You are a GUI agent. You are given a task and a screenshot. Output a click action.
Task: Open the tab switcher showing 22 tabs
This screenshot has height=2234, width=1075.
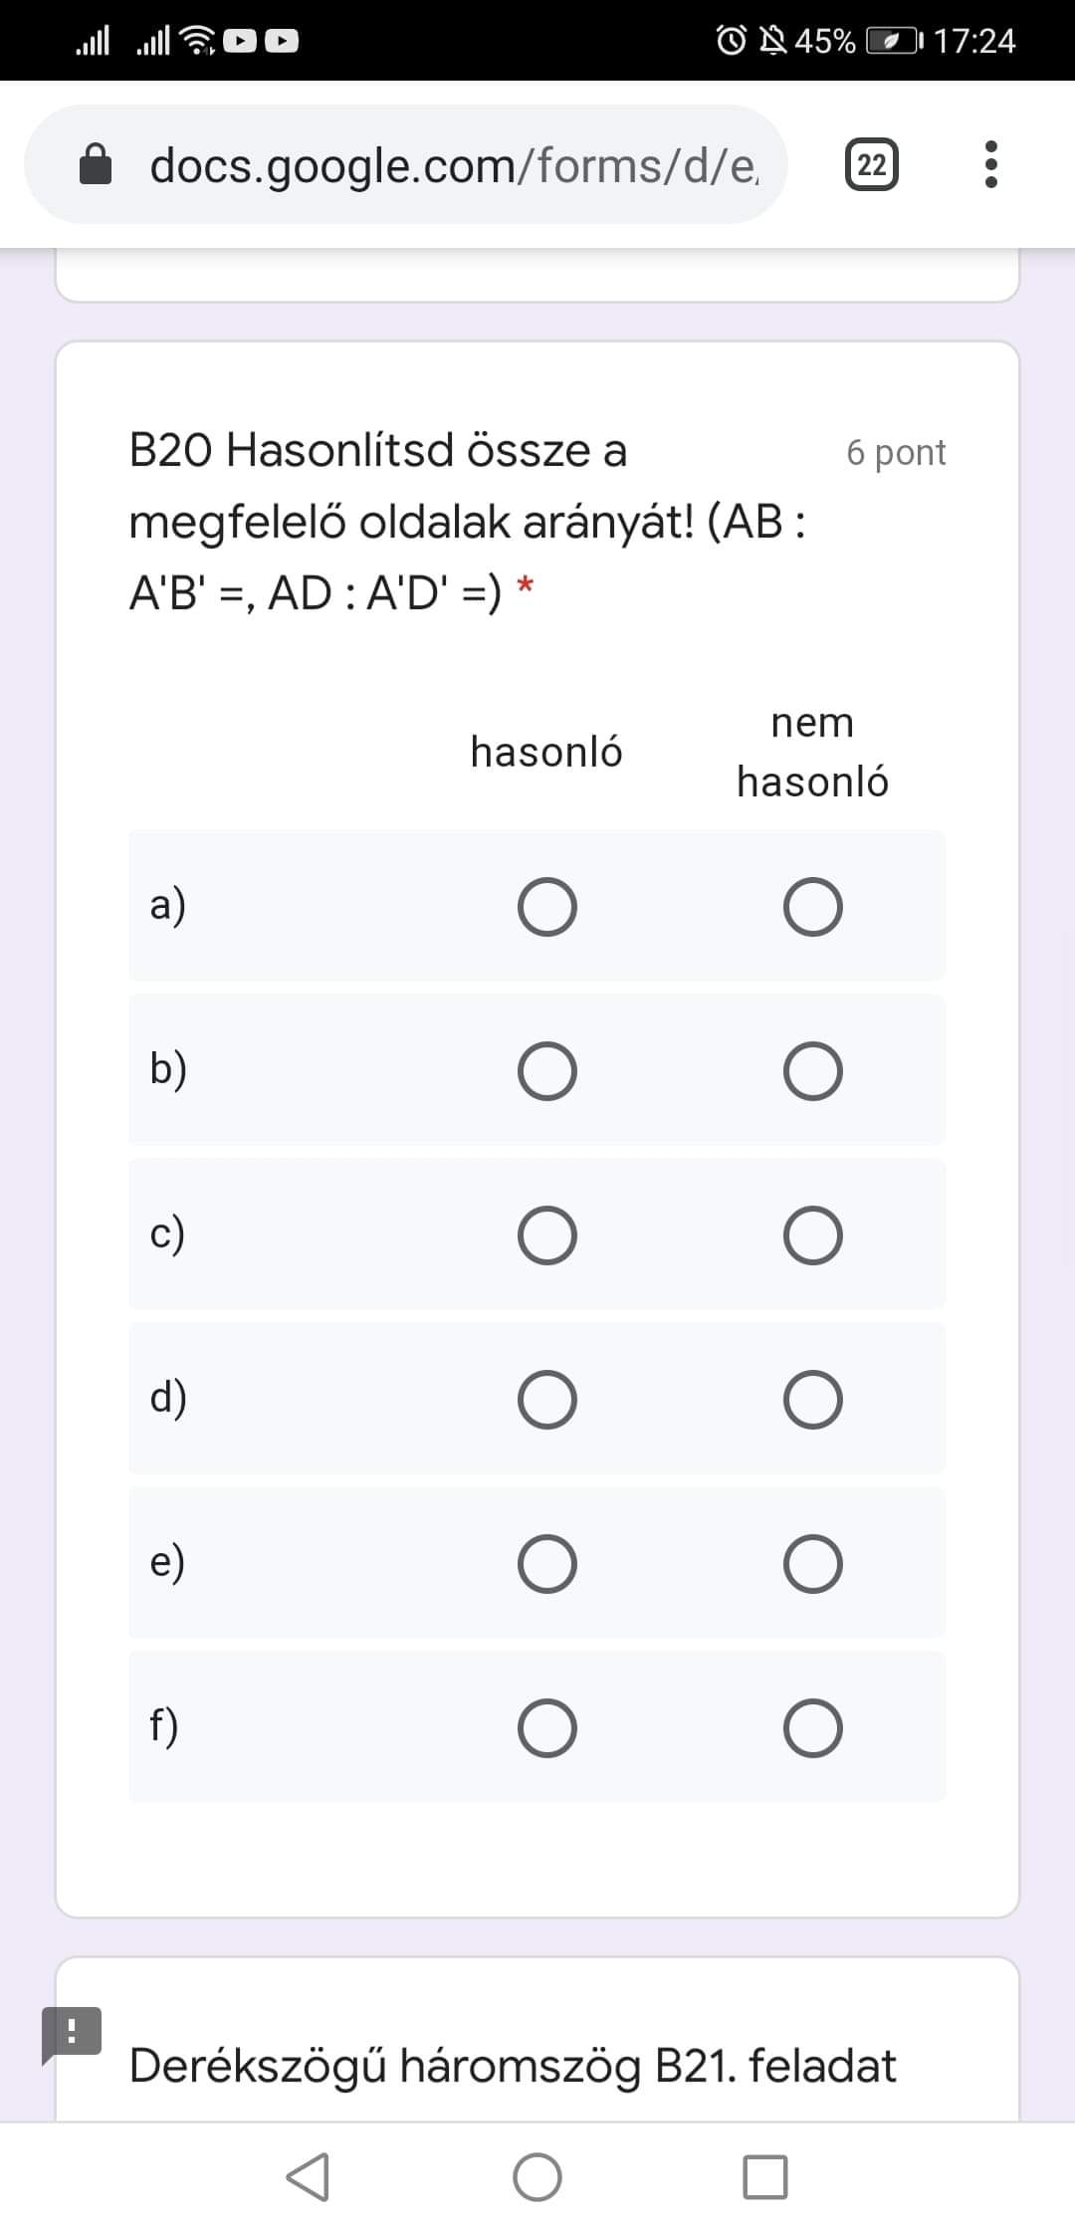[x=872, y=164]
